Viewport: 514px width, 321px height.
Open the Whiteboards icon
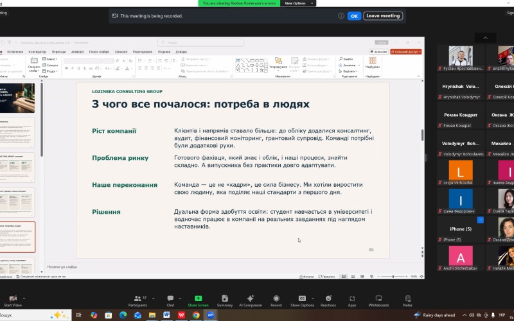(x=378, y=299)
